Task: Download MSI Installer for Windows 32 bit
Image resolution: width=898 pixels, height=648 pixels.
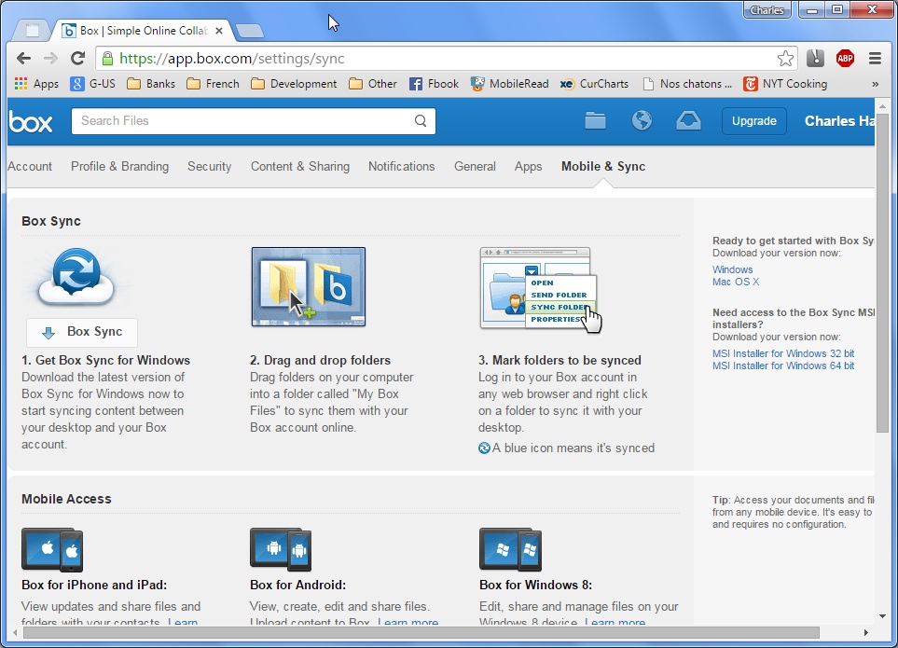Action: pyautogui.click(x=783, y=353)
